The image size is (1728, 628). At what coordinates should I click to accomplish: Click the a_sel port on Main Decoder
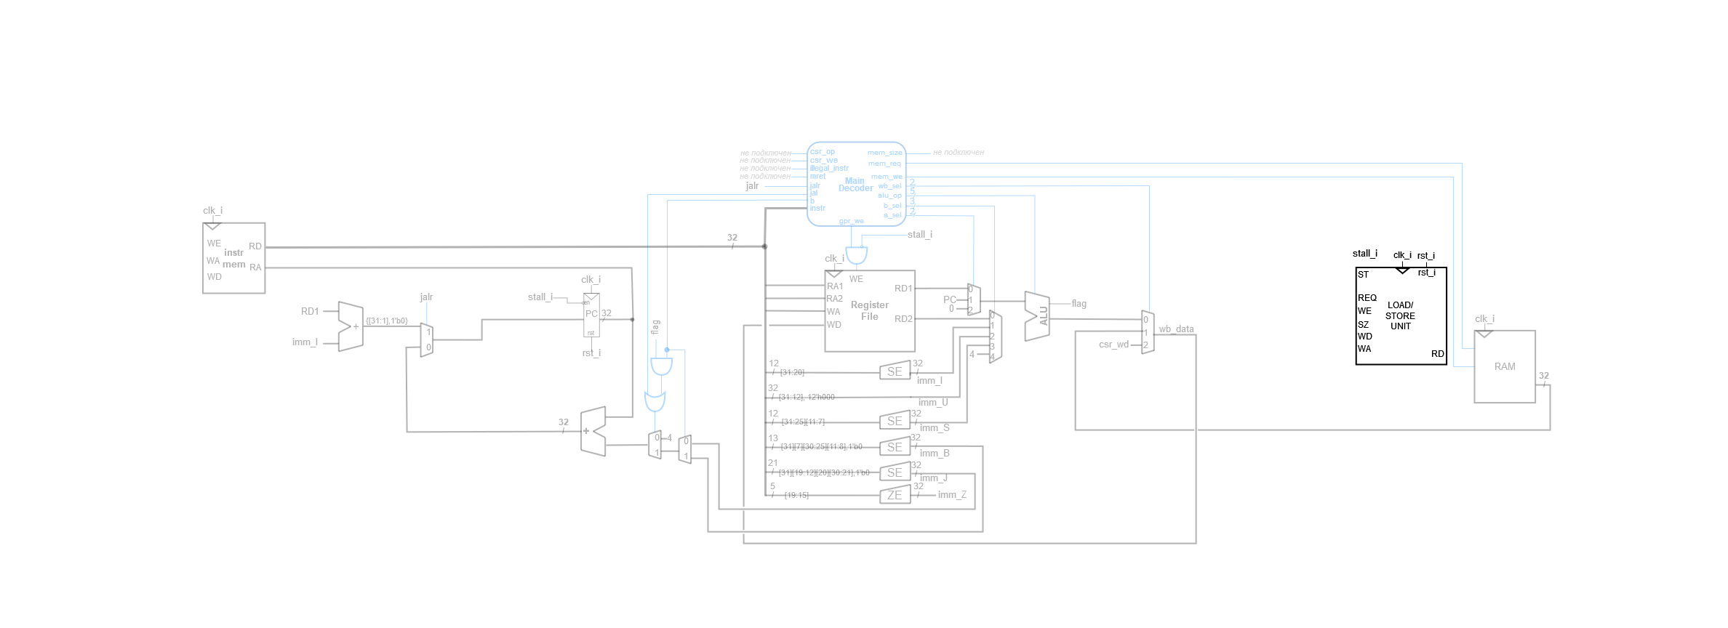click(x=892, y=215)
